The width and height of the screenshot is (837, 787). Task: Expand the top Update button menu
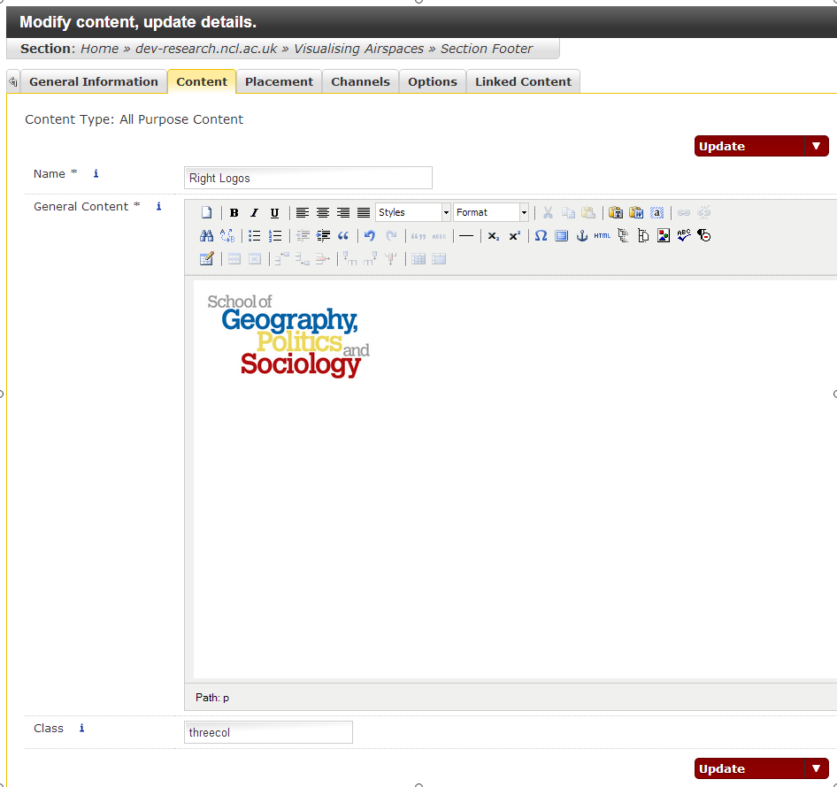click(816, 147)
